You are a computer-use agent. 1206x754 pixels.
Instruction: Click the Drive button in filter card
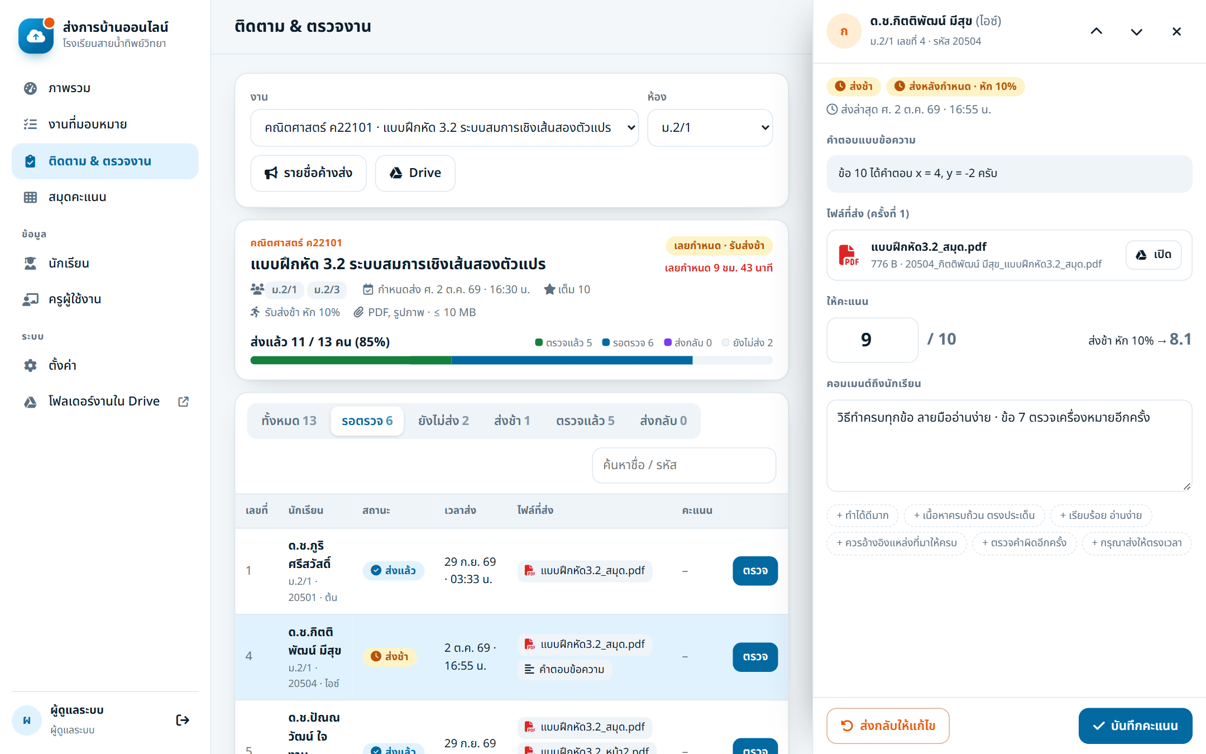415,173
